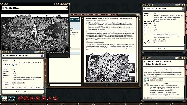Screen dimensions: 187x105
Task: Roll on the Mind-Bending table
Action: click(x=145, y=80)
